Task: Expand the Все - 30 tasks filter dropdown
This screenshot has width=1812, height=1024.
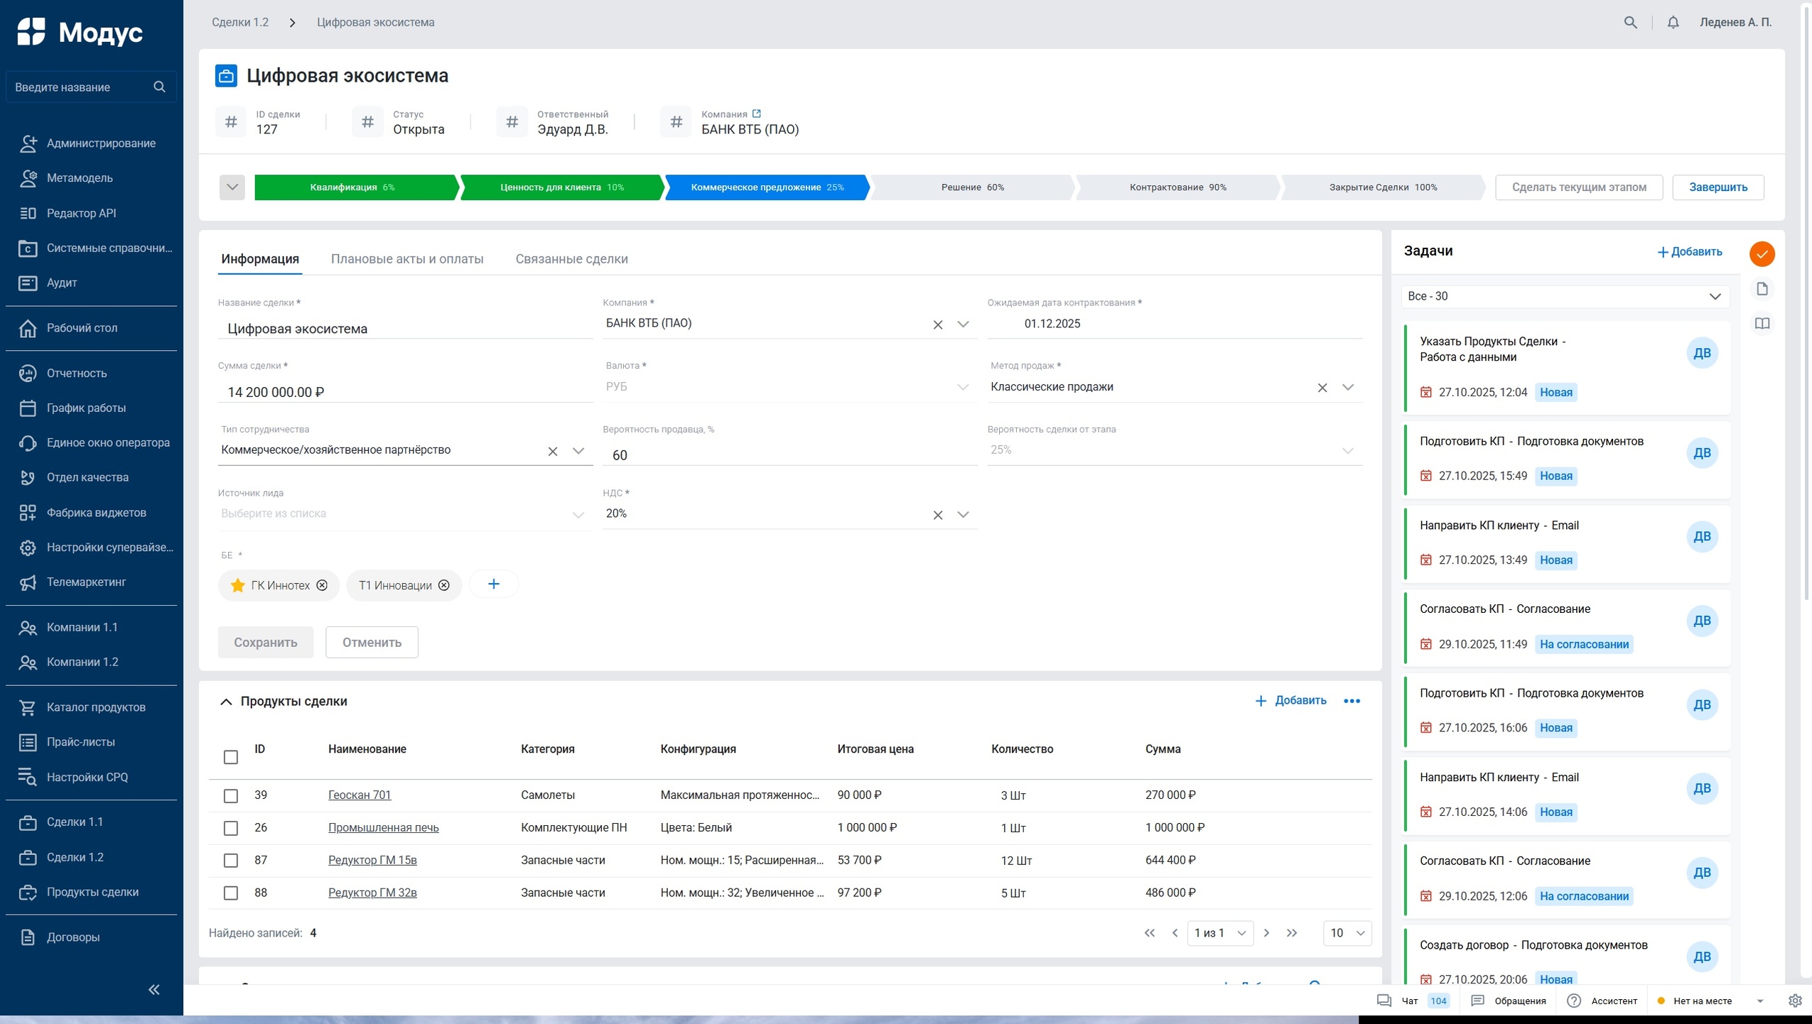Action: click(1715, 297)
